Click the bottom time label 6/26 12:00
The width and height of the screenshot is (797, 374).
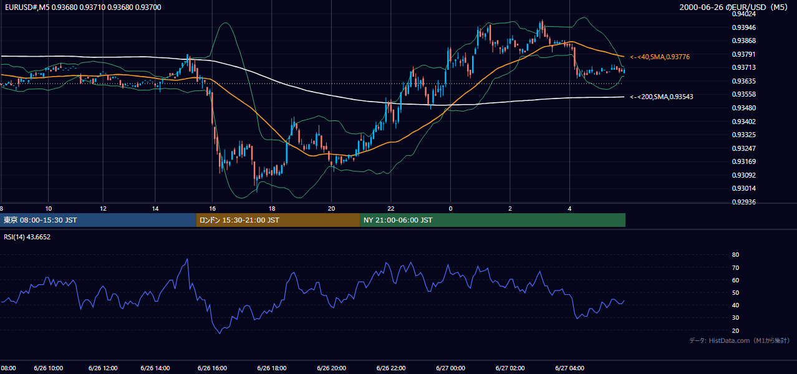click(x=103, y=368)
